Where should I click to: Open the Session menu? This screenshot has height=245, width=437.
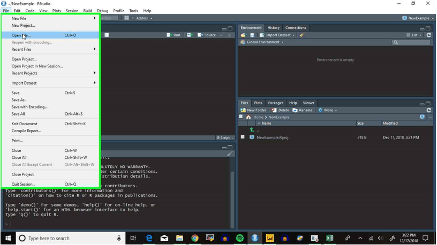(72, 11)
